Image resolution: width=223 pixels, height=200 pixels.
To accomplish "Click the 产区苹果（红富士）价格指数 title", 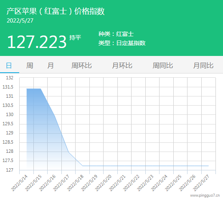I will click(56, 11).
